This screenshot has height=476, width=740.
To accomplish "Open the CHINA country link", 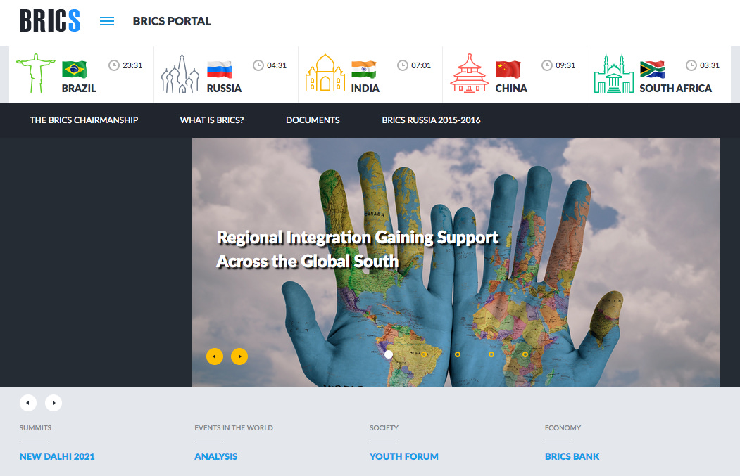I will pyautogui.click(x=511, y=89).
